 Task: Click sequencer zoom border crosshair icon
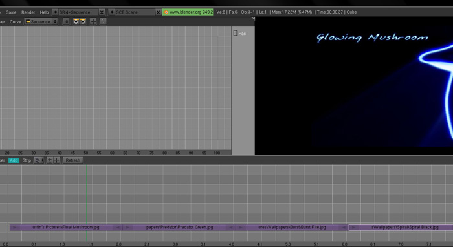(x=57, y=160)
